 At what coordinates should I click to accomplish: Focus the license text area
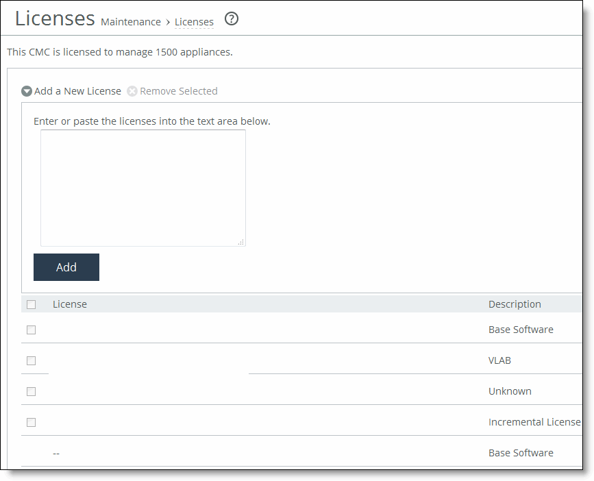click(143, 187)
